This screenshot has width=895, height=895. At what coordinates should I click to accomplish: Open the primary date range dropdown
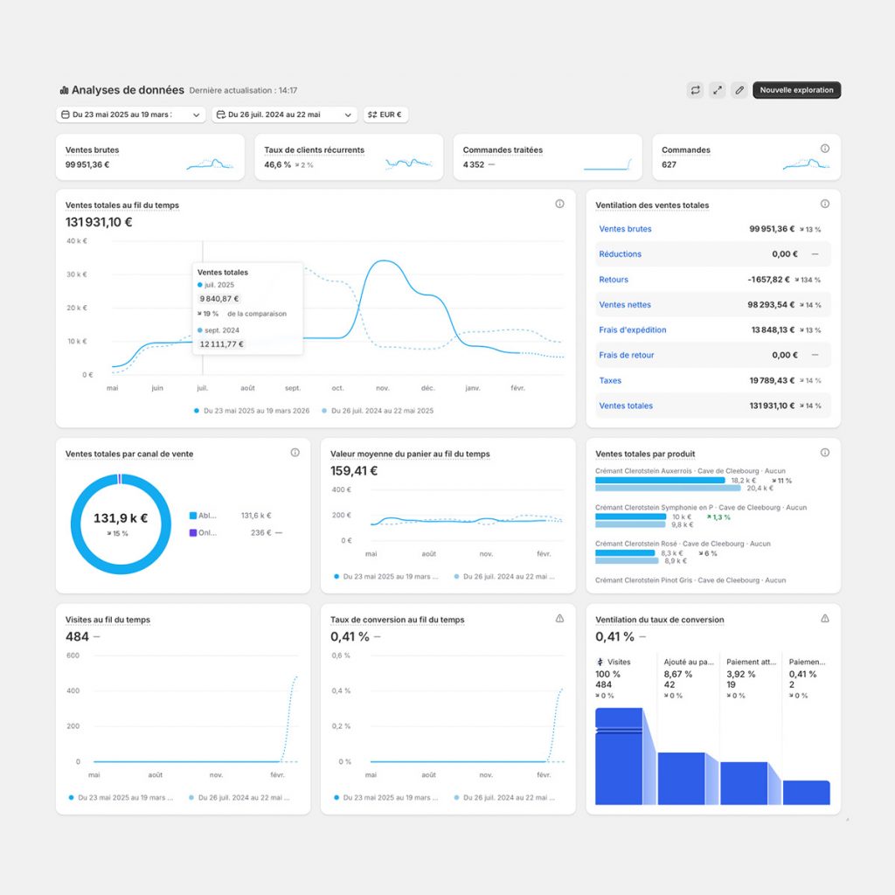click(x=130, y=114)
